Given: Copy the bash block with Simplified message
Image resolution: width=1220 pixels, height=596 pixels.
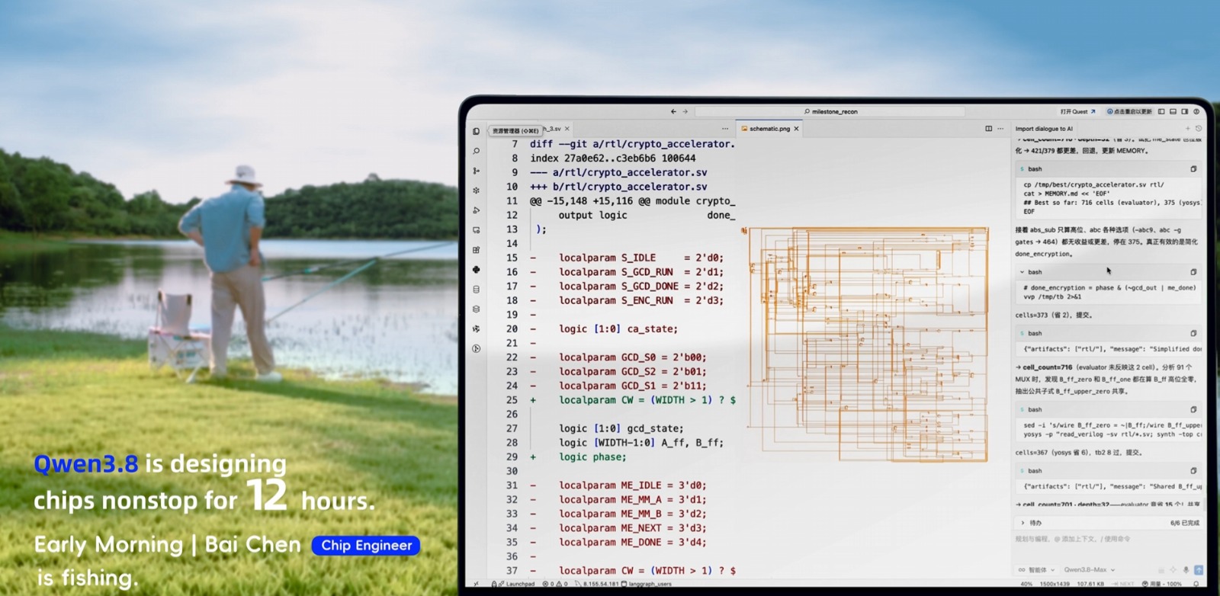Looking at the screenshot, I should click(x=1193, y=333).
